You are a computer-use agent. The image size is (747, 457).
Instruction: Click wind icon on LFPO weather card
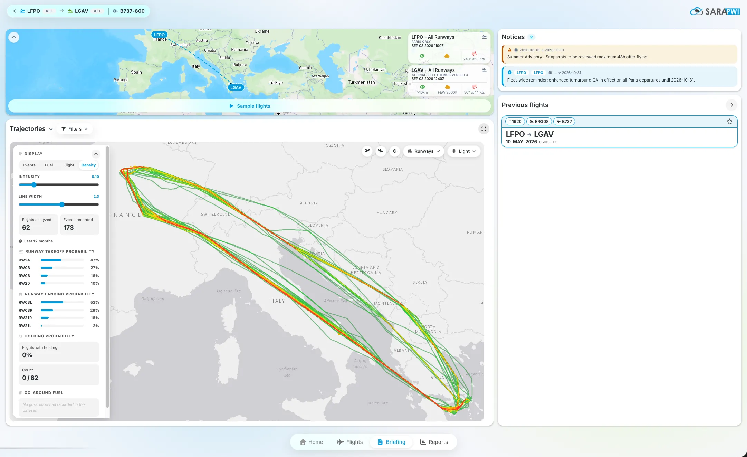pyautogui.click(x=474, y=54)
